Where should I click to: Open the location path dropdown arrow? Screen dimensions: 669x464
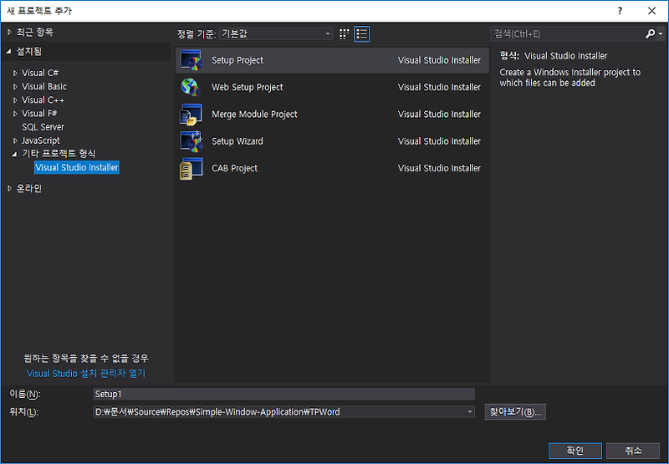click(469, 412)
